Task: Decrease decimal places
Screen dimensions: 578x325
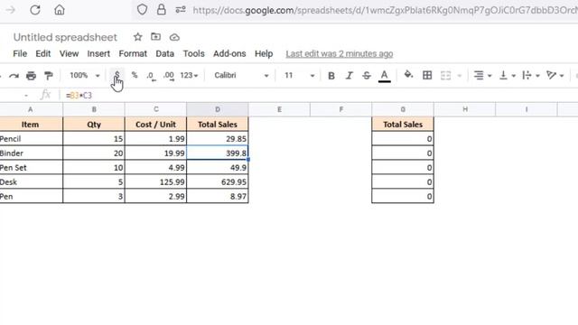Action: point(151,76)
